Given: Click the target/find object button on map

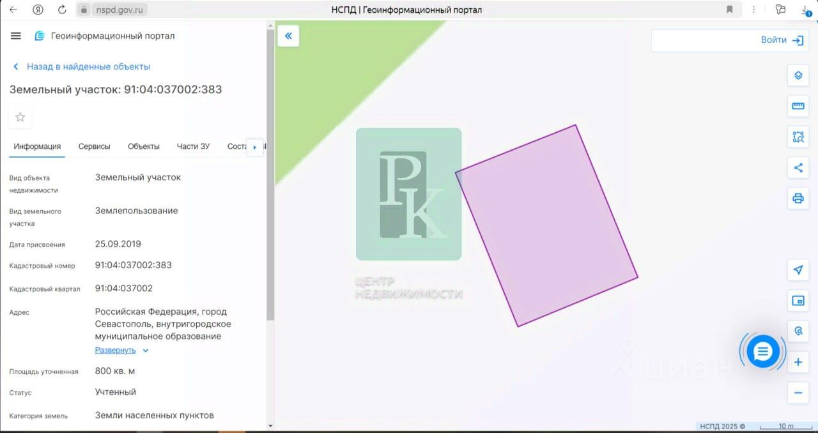Looking at the screenshot, I should pyautogui.click(x=798, y=331).
